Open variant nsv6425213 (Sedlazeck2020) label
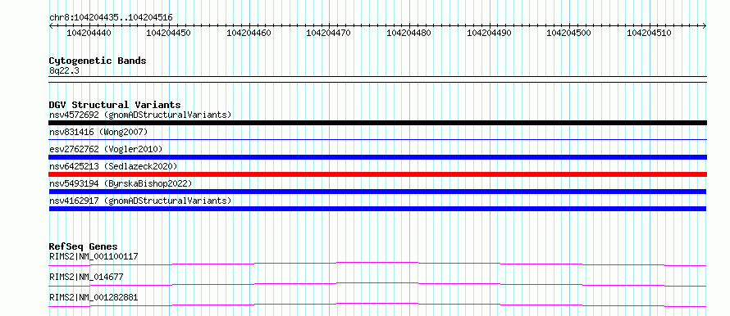 (113, 166)
